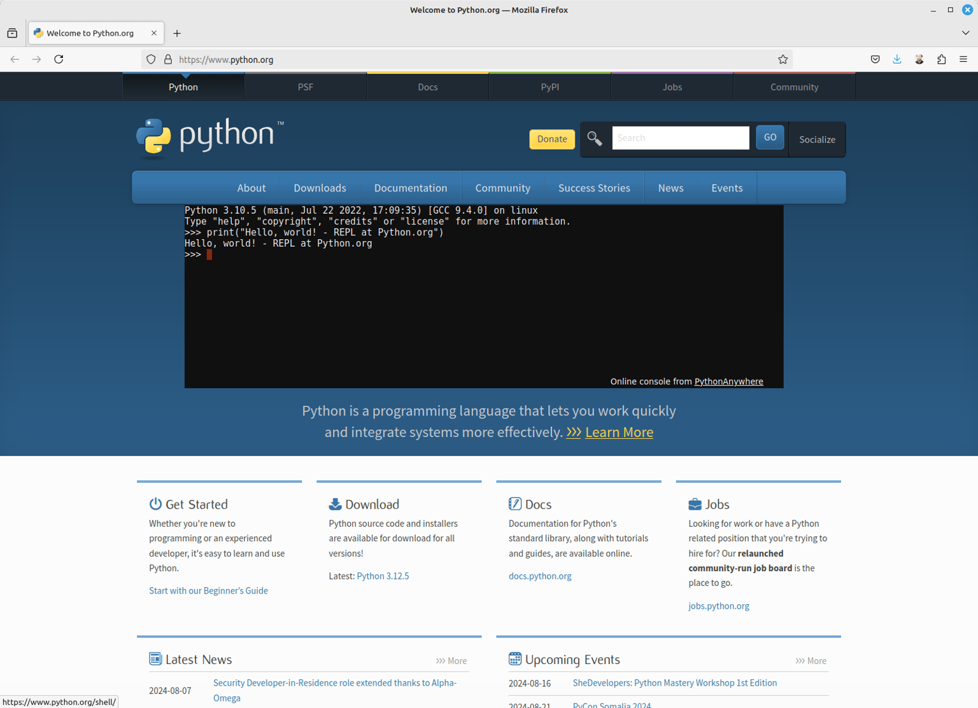Reload the page with the refresh icon

(x=59, y=59)
